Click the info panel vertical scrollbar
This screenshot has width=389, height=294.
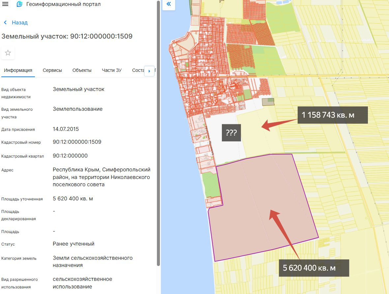pos(158,132)
